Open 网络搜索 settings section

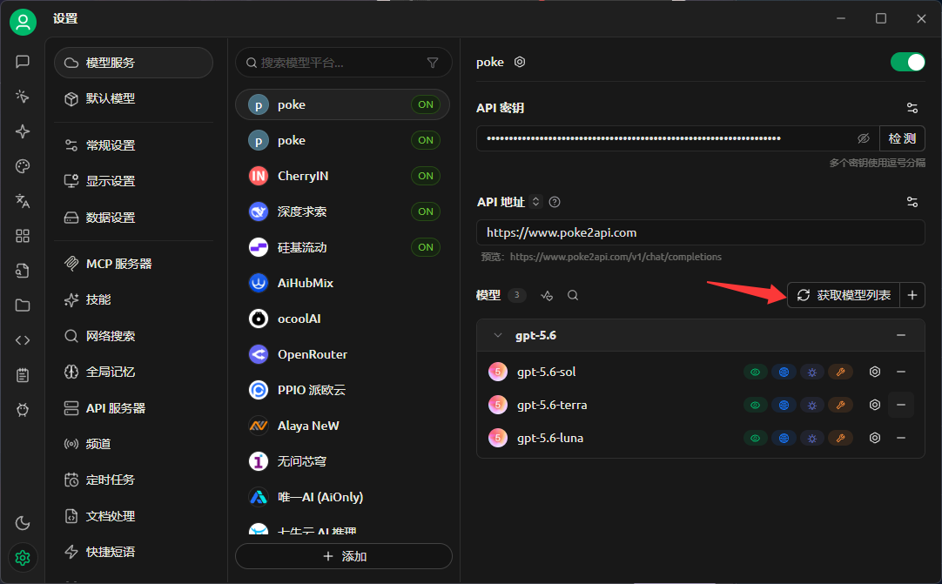(133, 336)
